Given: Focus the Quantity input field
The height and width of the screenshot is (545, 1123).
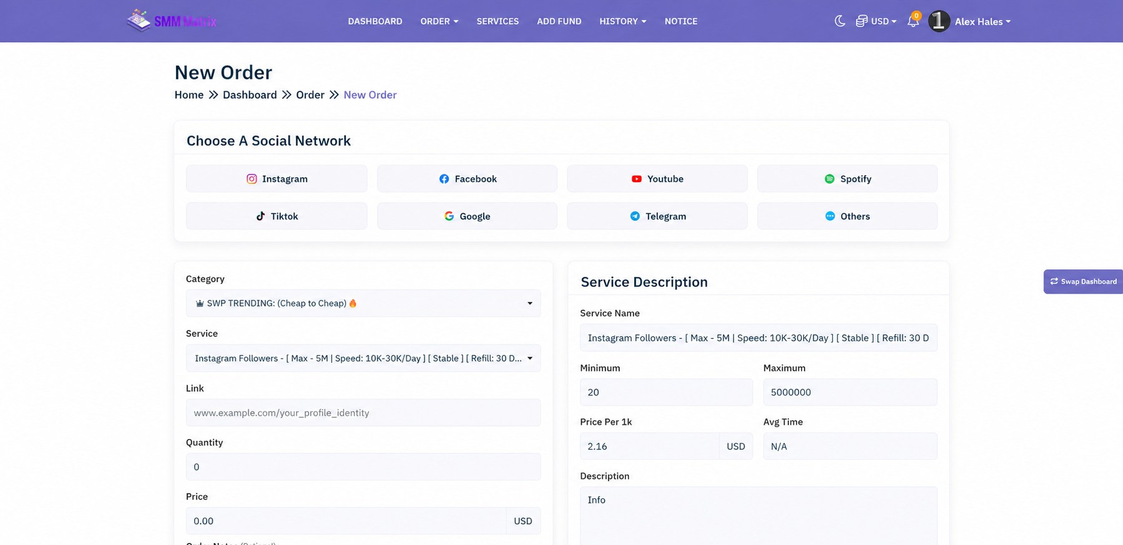Looking at the screenshot, I should click(x=363, y=467).
